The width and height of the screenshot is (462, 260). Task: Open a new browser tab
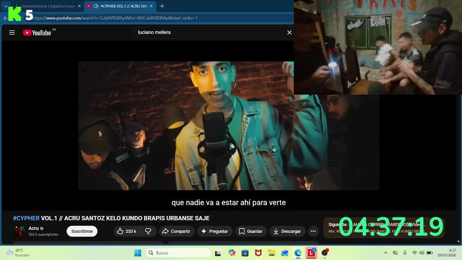[162, 6]
